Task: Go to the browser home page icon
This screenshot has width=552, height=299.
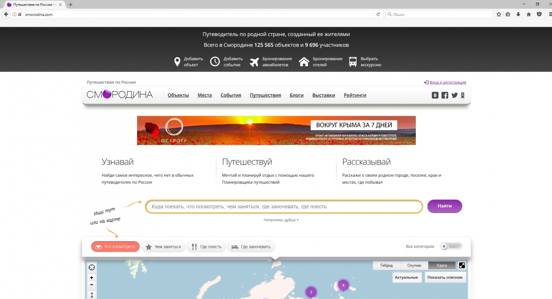Action: (529, 14)
